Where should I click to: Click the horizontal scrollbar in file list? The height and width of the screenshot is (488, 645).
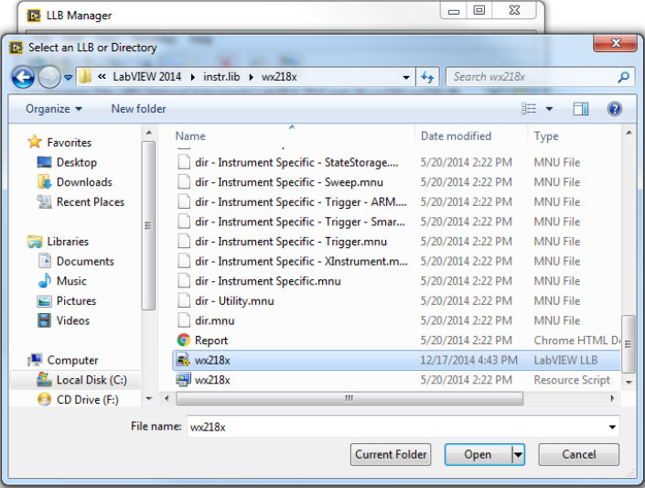pos(348,399)
